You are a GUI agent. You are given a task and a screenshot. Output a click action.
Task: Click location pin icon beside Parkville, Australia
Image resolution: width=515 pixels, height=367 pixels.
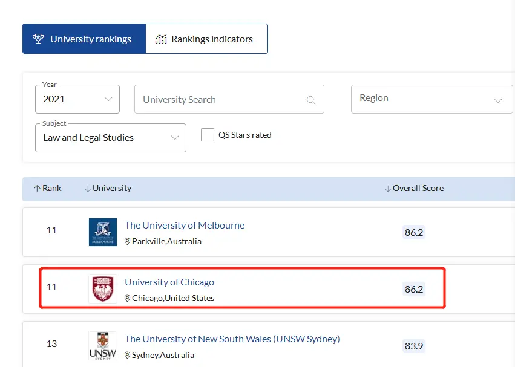tap(128, 242)
